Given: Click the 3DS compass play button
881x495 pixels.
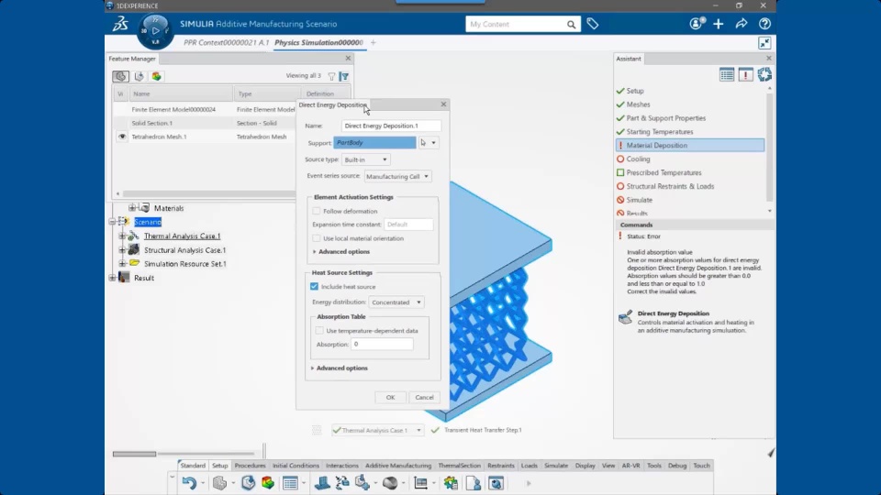Looking at the screenshot, I should 156,31.
